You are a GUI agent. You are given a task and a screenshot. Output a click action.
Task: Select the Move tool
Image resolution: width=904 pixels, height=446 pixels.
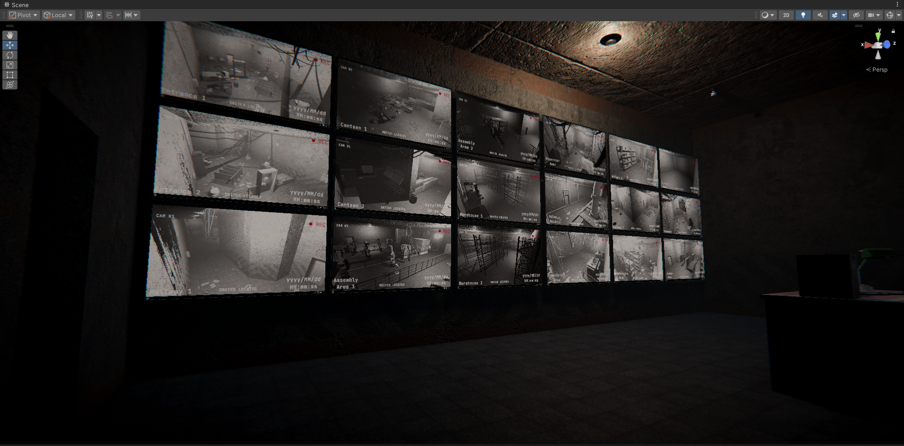[x=10, y=45]
